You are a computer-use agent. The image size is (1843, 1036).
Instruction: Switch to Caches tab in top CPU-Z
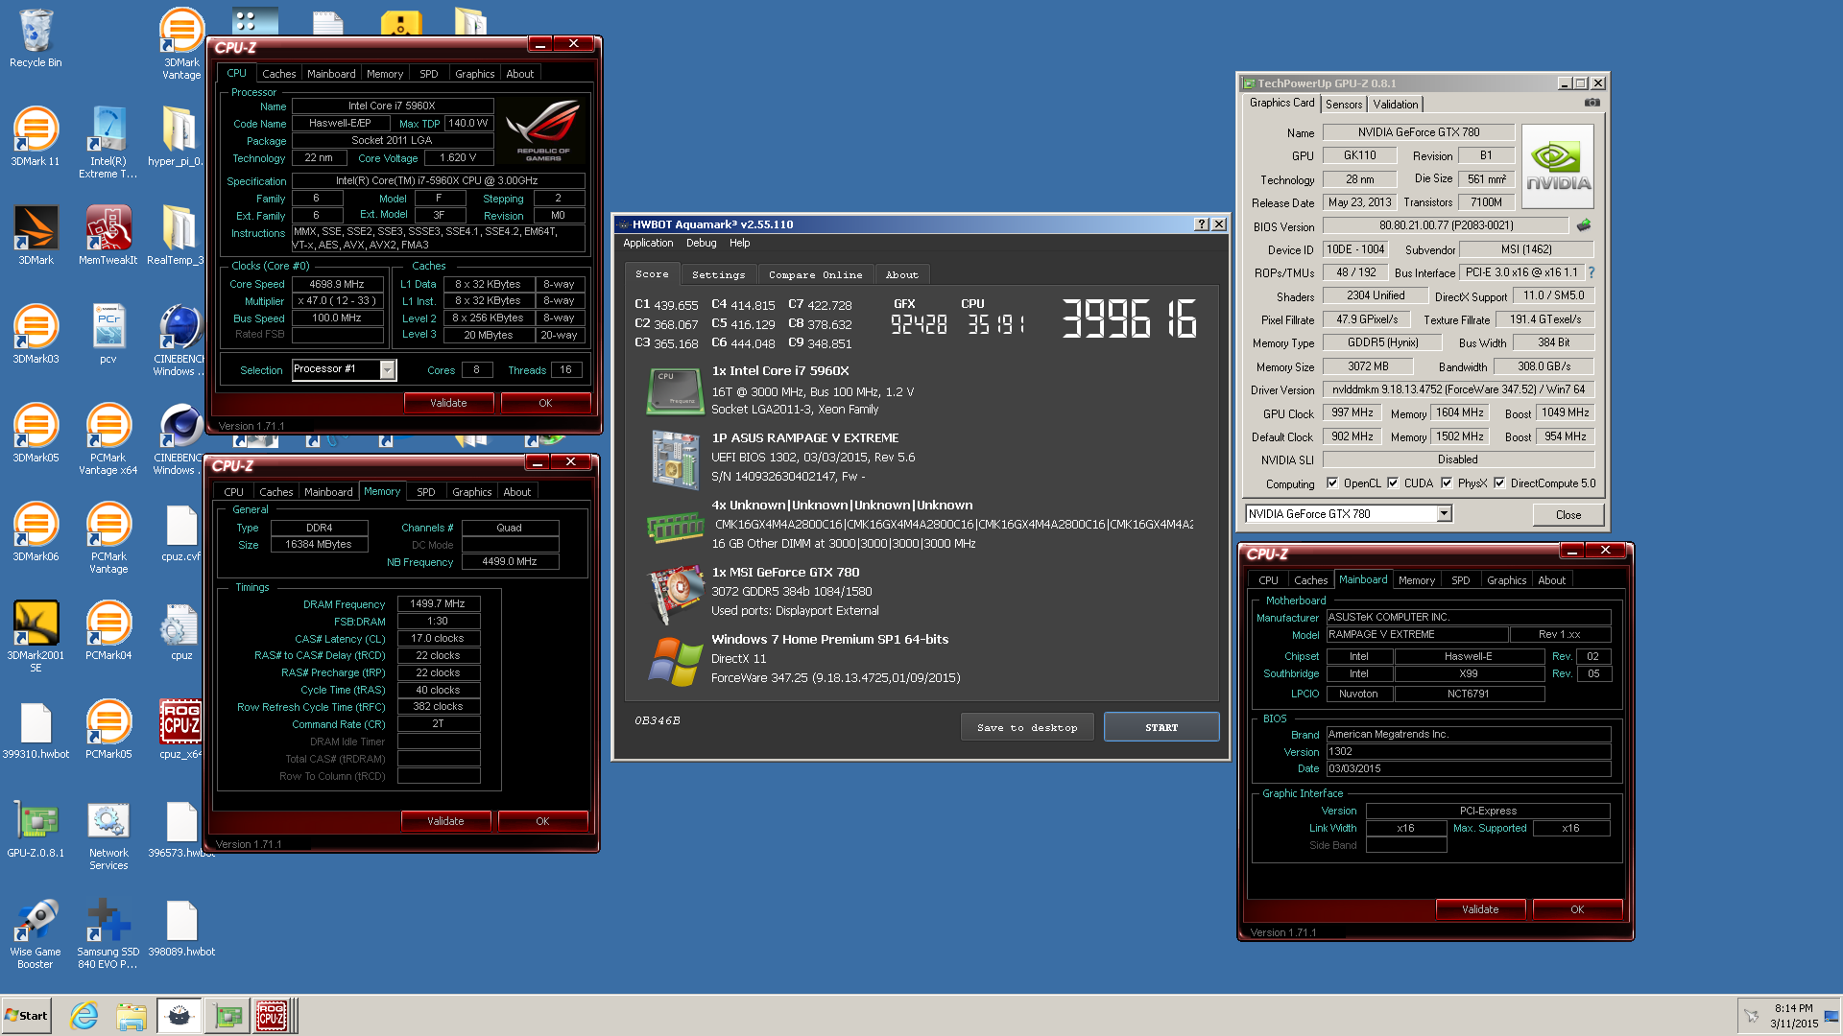click(278, 74)
